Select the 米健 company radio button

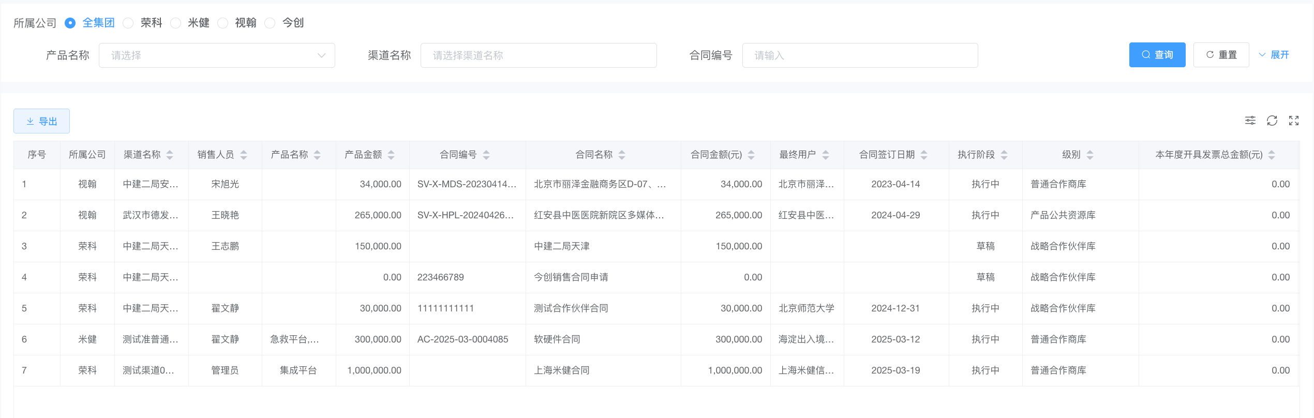click(x=176, y=23)
